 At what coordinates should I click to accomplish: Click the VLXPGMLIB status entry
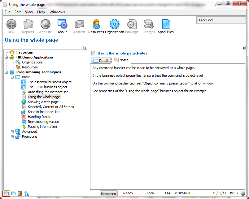(x=183, y=193)
